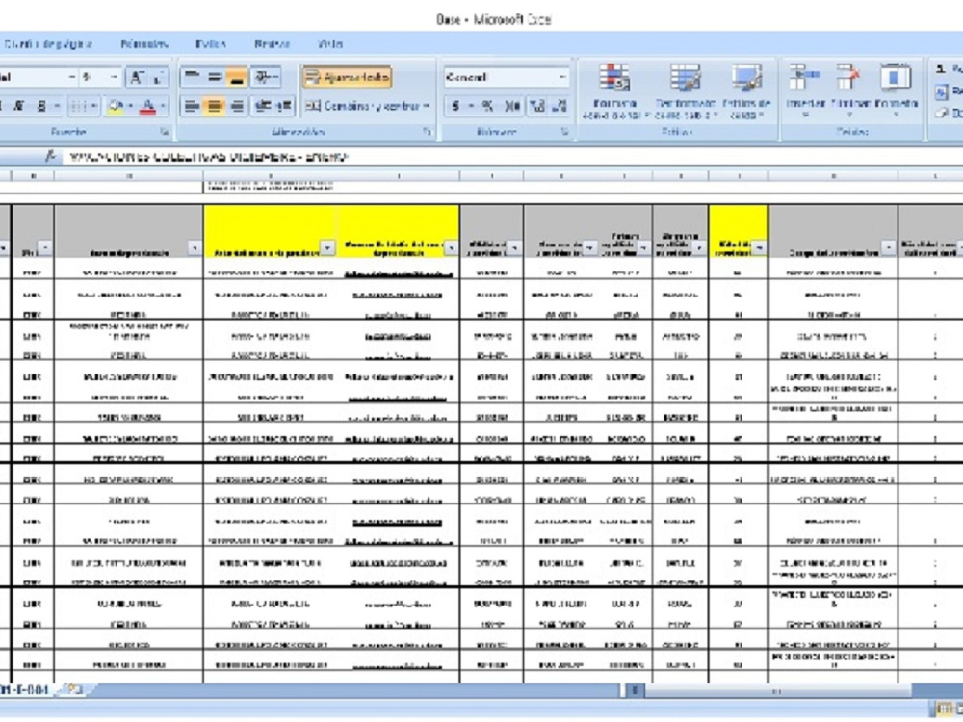Apply underline formatting
This screenshot has height=722, width=963.
click(x=40, y=106)
